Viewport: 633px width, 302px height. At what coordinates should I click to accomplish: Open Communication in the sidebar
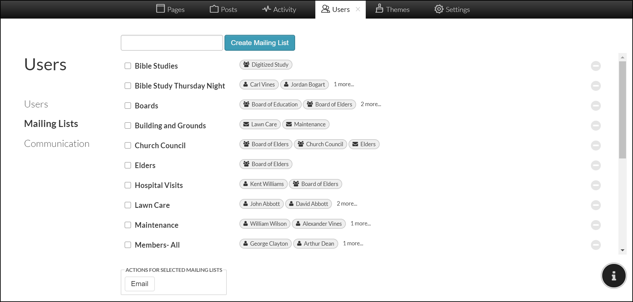tap(57, 144)
